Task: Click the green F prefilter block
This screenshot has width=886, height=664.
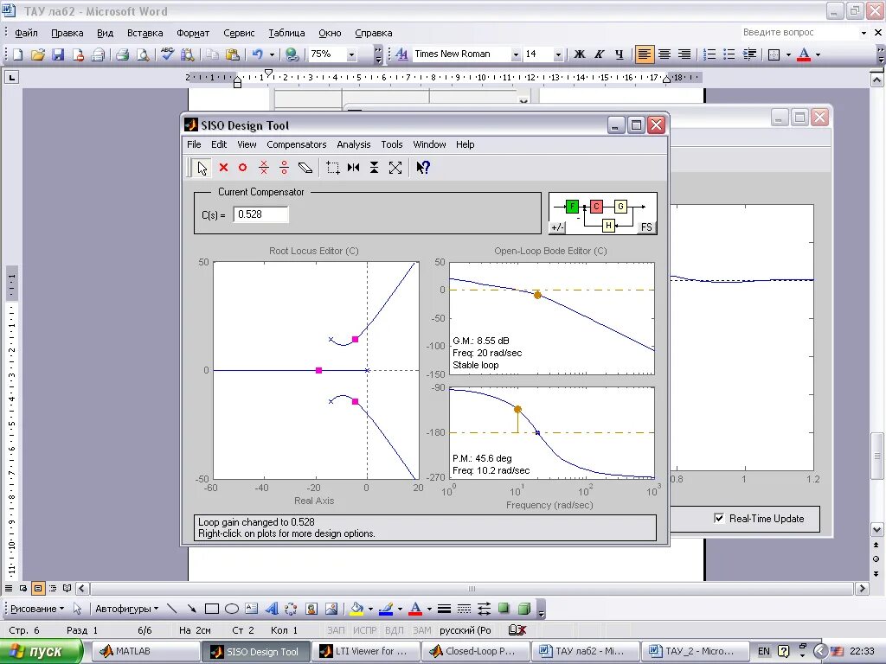Action: [x=573, y=207]
